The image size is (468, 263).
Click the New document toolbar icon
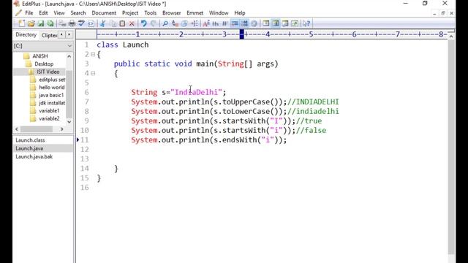(x=21, y=23)
